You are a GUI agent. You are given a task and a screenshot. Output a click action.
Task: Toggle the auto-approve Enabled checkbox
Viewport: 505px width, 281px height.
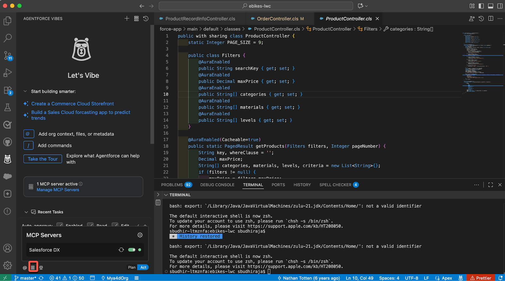pyautogui.click(x=60, y=225)
